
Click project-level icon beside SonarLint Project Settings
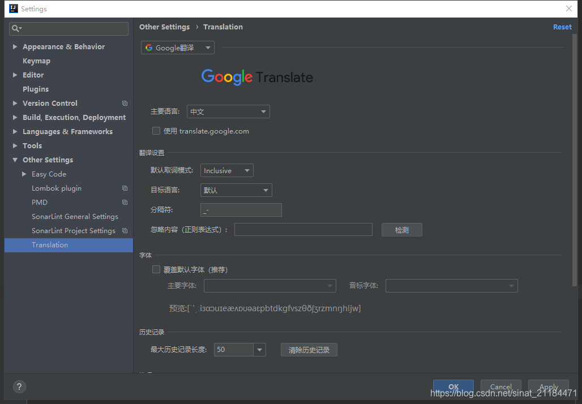[125, 231]
